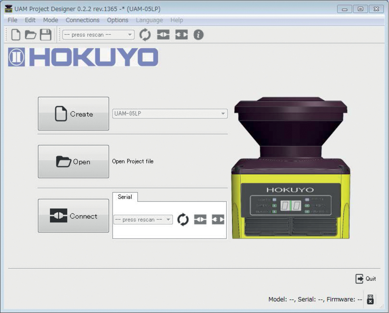Open the info icon in toolbar

pyautogui.click(x=198, y=35)
